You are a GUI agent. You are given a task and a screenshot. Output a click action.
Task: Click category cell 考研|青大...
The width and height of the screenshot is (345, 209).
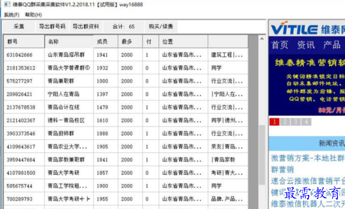coord(227,172)
